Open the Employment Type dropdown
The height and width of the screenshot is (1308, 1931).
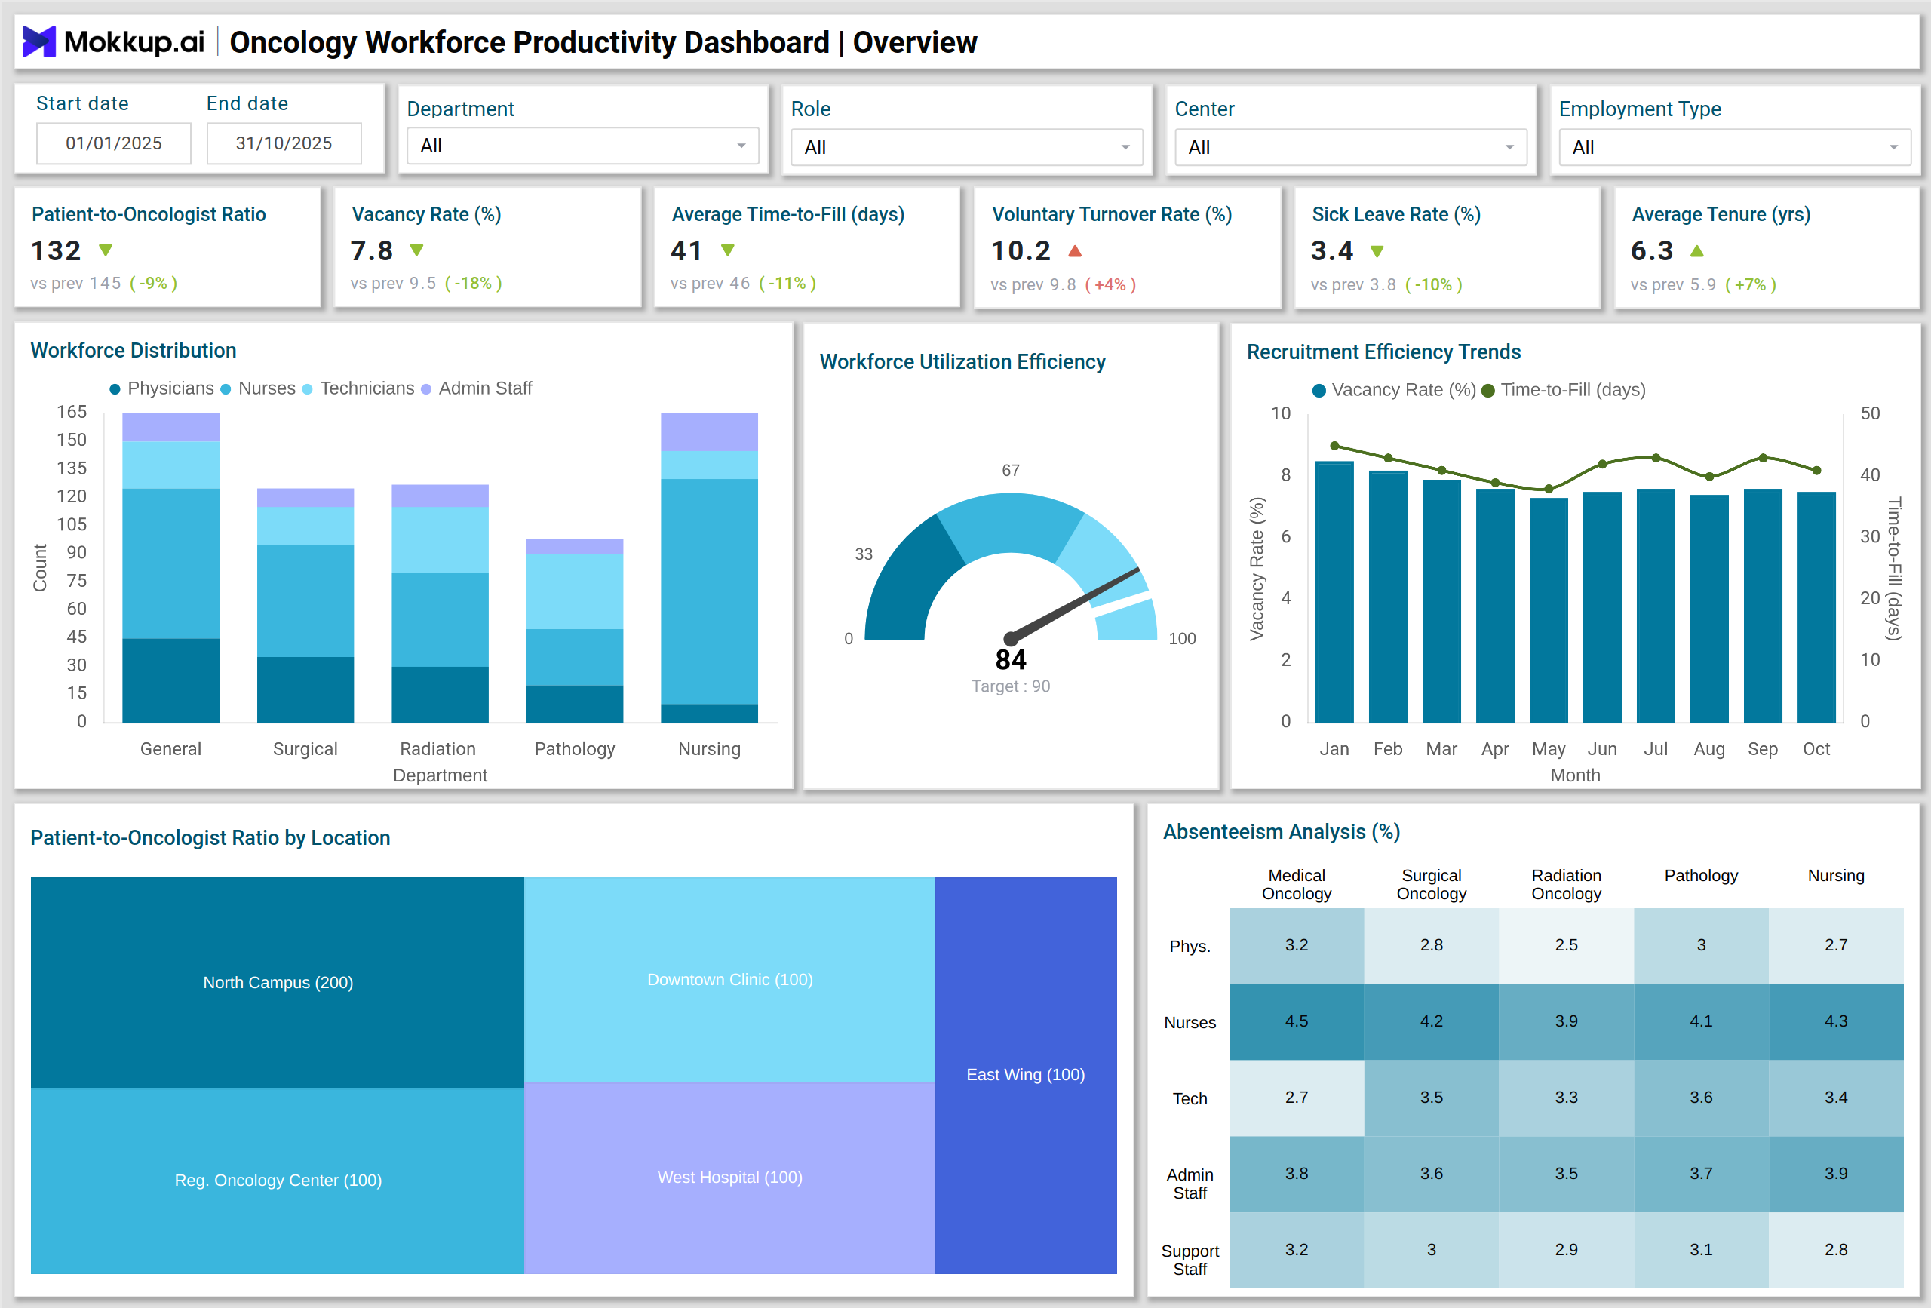tap(1734, 147)
